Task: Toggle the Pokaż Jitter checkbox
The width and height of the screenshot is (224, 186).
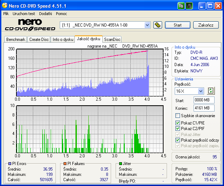Action: coord(178,134)
